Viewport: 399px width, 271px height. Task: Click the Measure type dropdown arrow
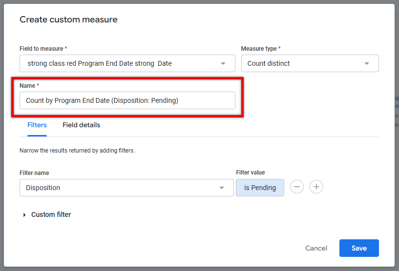pyautogui.click(x=367, y=63)
